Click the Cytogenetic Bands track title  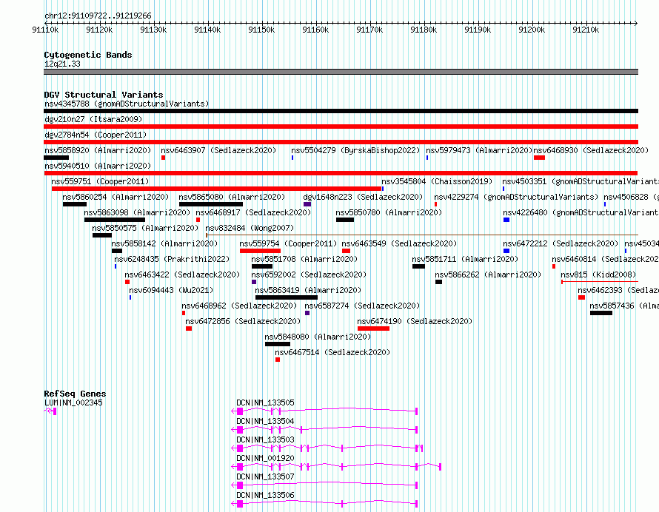point(88,55)
